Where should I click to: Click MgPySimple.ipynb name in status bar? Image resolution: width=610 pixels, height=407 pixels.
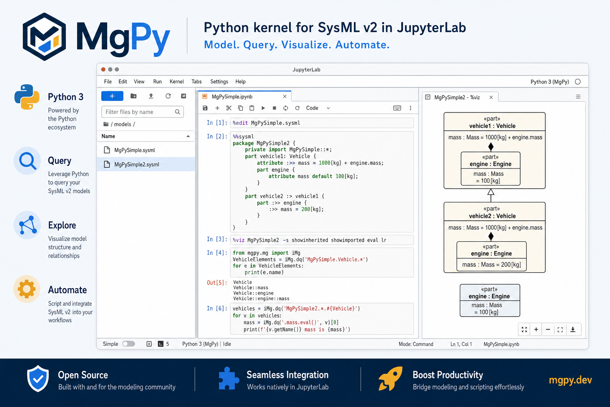click(501, 344)
